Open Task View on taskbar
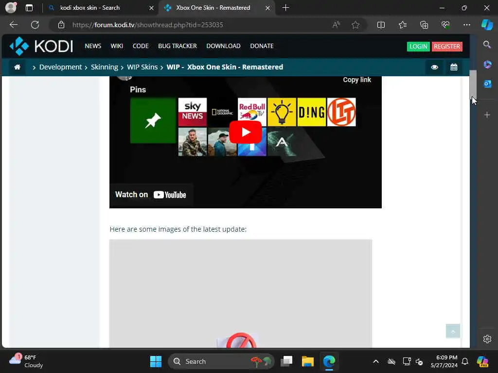Screen dimensions: 498x373 click(286, 361)
